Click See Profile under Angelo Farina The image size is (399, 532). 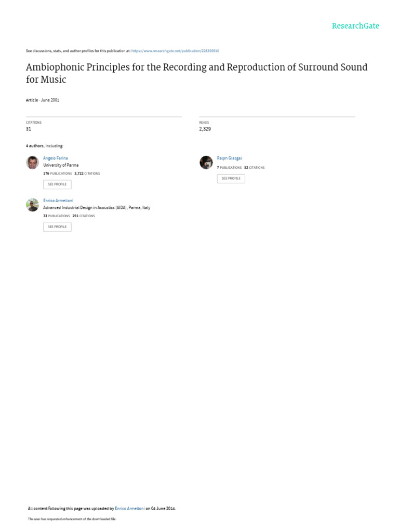coord(57,184)
